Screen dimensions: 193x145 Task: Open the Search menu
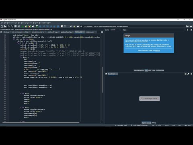tap(9, 23)
